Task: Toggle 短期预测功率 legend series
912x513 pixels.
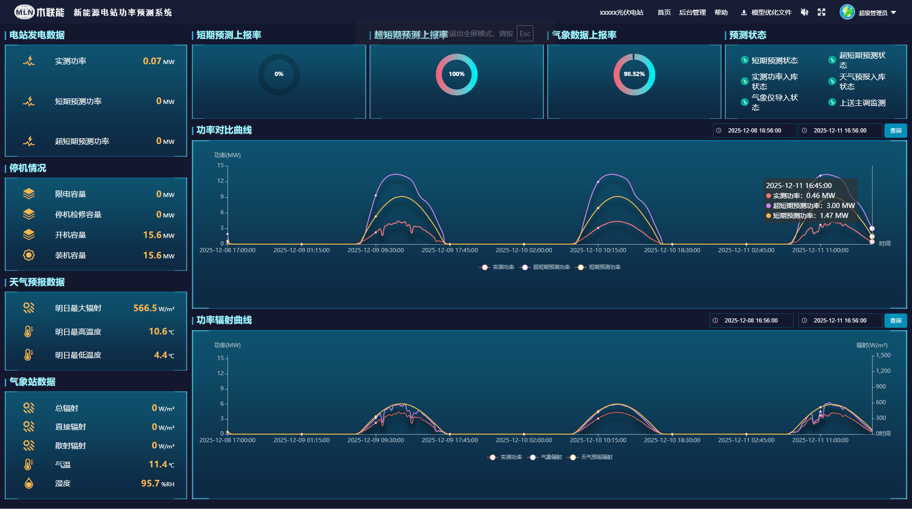Action: click(598, 267)
